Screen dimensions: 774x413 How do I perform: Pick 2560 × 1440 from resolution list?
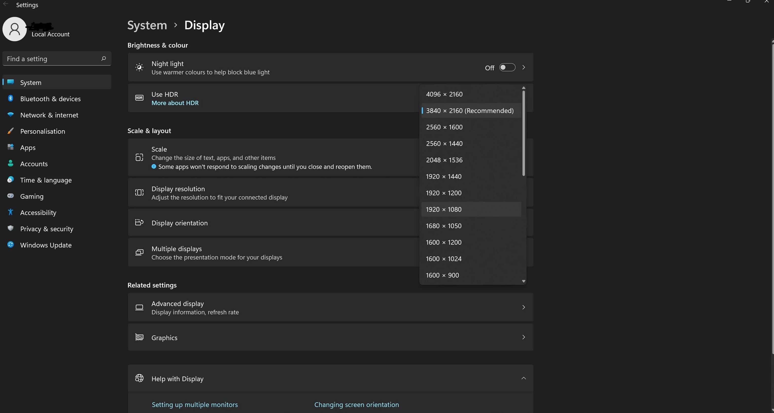pyautogui.click(x=444, y=143)
